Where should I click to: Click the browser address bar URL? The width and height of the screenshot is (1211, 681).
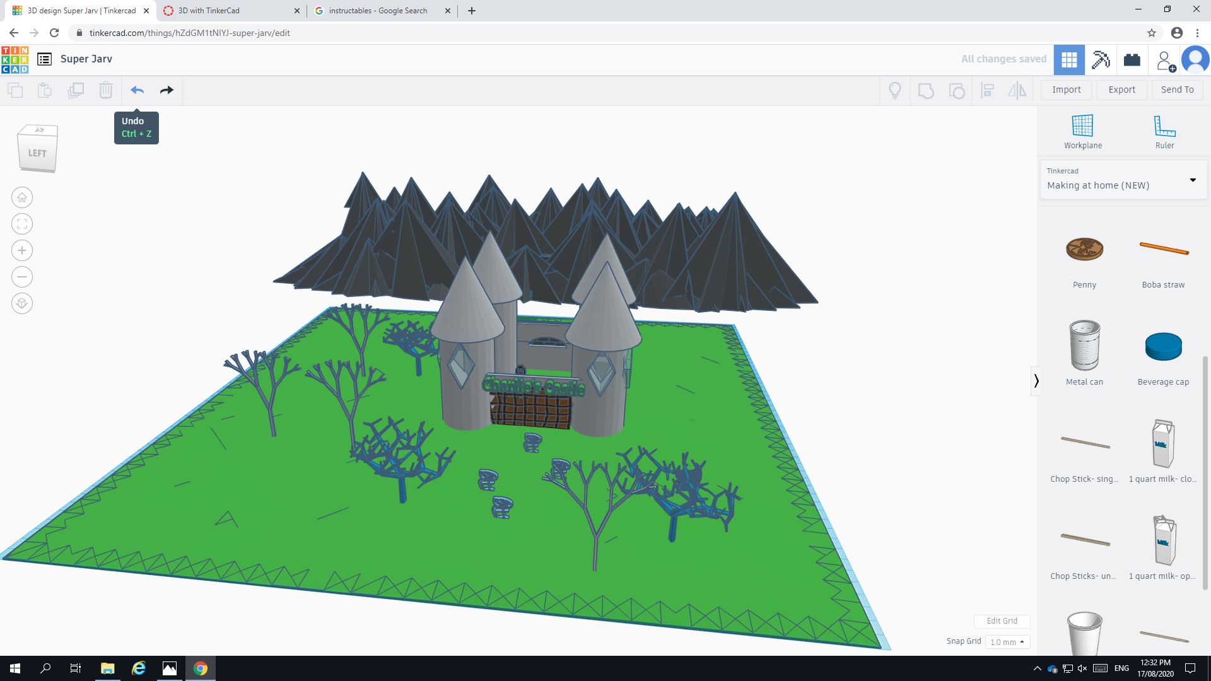click(x=189, y=33)
